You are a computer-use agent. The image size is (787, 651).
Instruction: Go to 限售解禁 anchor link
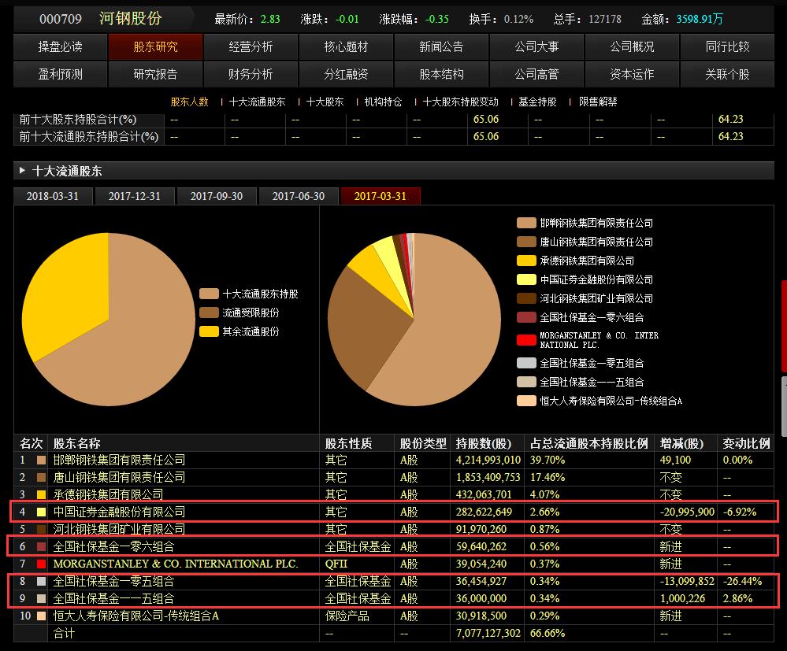tap(598, 102)
